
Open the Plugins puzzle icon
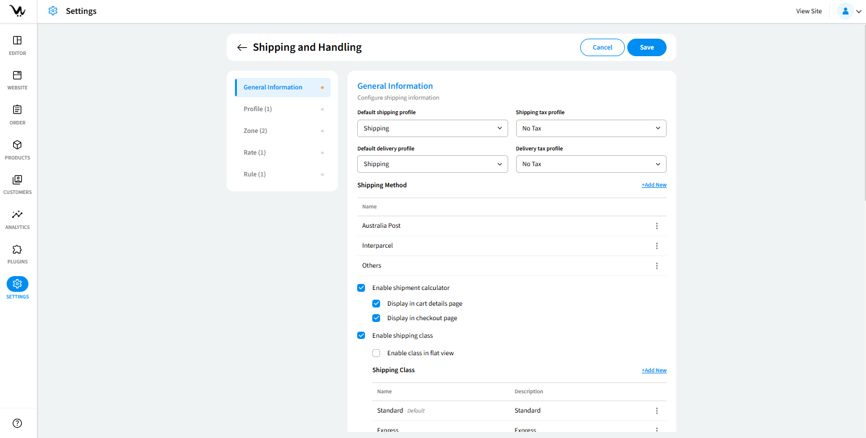pos(18,250)
